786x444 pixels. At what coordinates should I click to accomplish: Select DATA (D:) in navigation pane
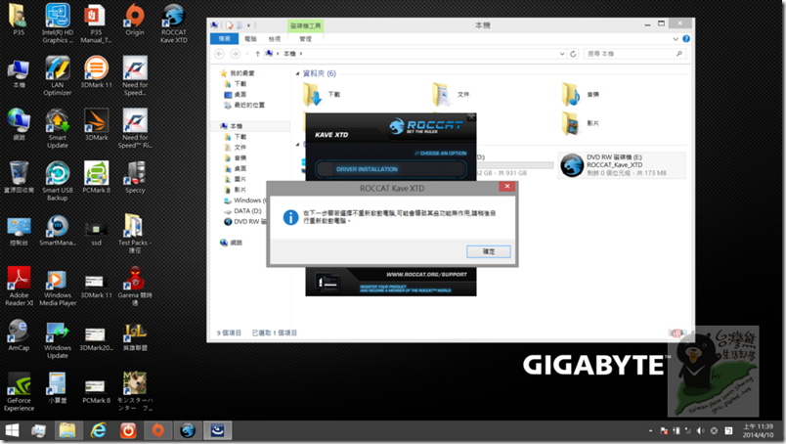[x=242, y=210]
